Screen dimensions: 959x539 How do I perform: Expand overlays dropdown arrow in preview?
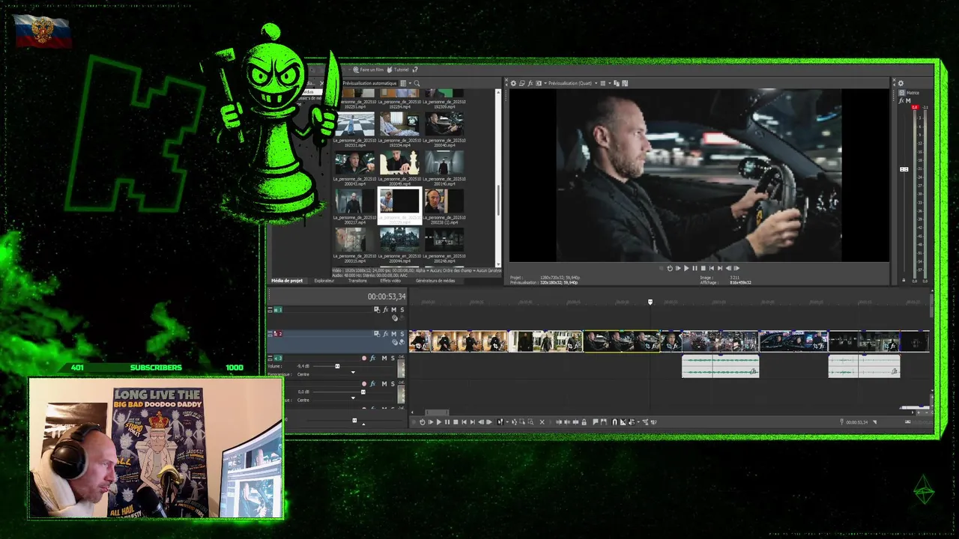click(610, 83)
